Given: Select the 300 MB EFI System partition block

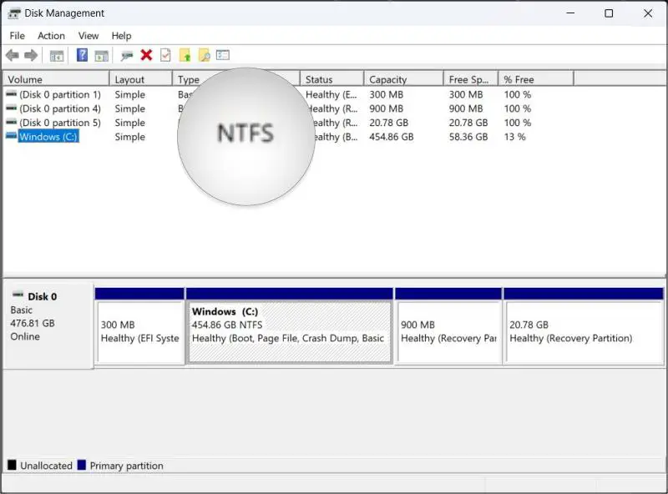Looking at the screenshot, I should coord(140,325).
